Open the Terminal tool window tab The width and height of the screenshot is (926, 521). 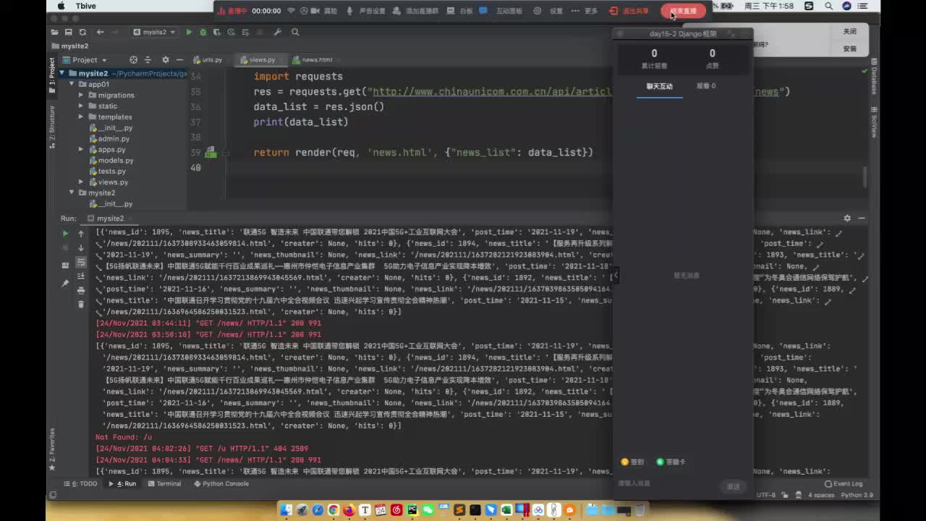165,483
